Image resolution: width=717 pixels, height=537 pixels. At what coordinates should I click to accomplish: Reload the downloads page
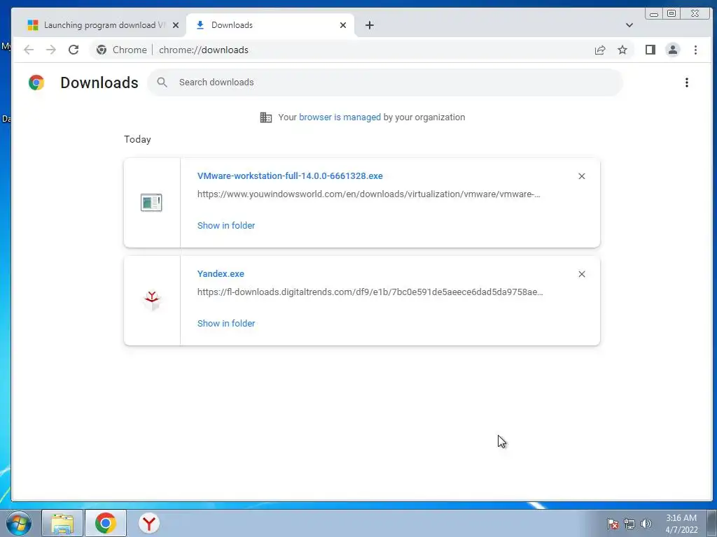point(74,50)
